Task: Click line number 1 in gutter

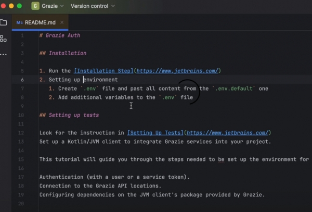Action: (x=22, y=35)
